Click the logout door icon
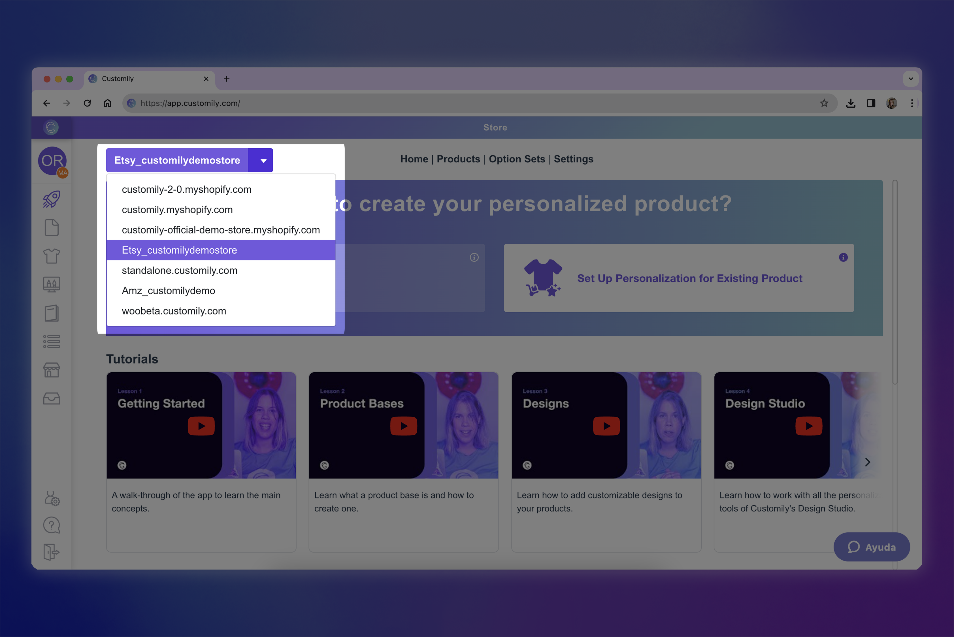The height and width of the screenshot is (637, 954). click(x=52, y=552)
